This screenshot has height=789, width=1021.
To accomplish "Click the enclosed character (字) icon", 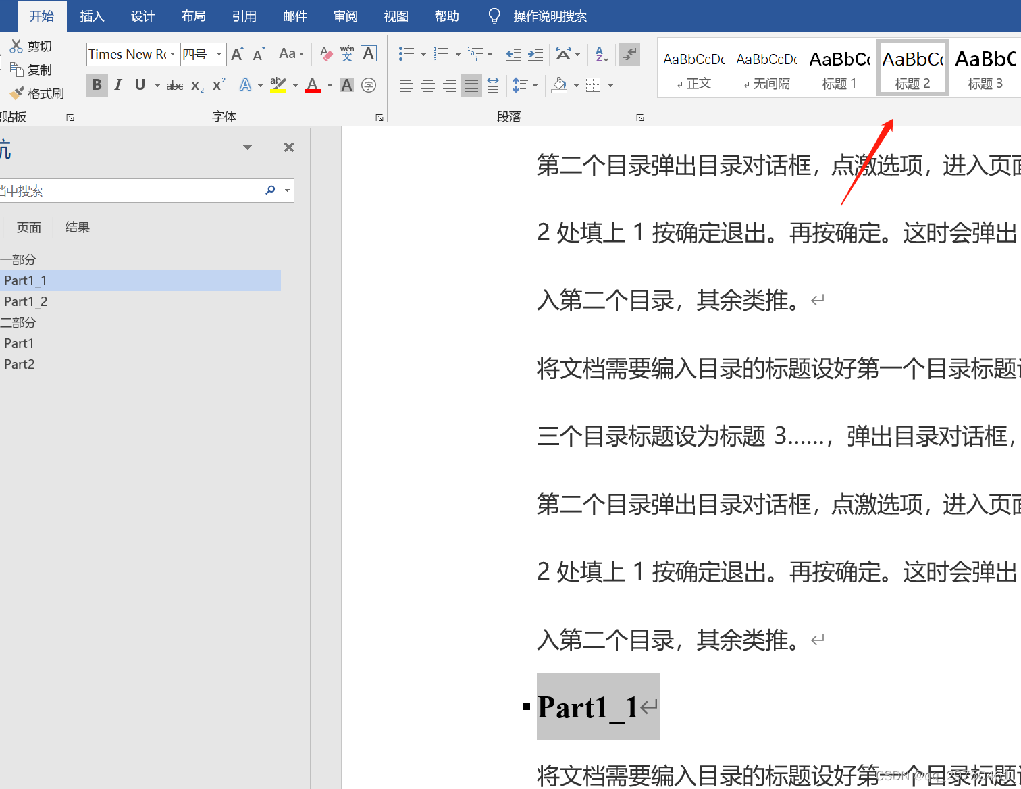I will [x=369, y=85].
